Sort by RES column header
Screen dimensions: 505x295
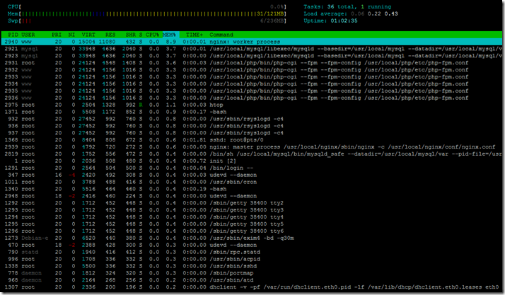110,35
